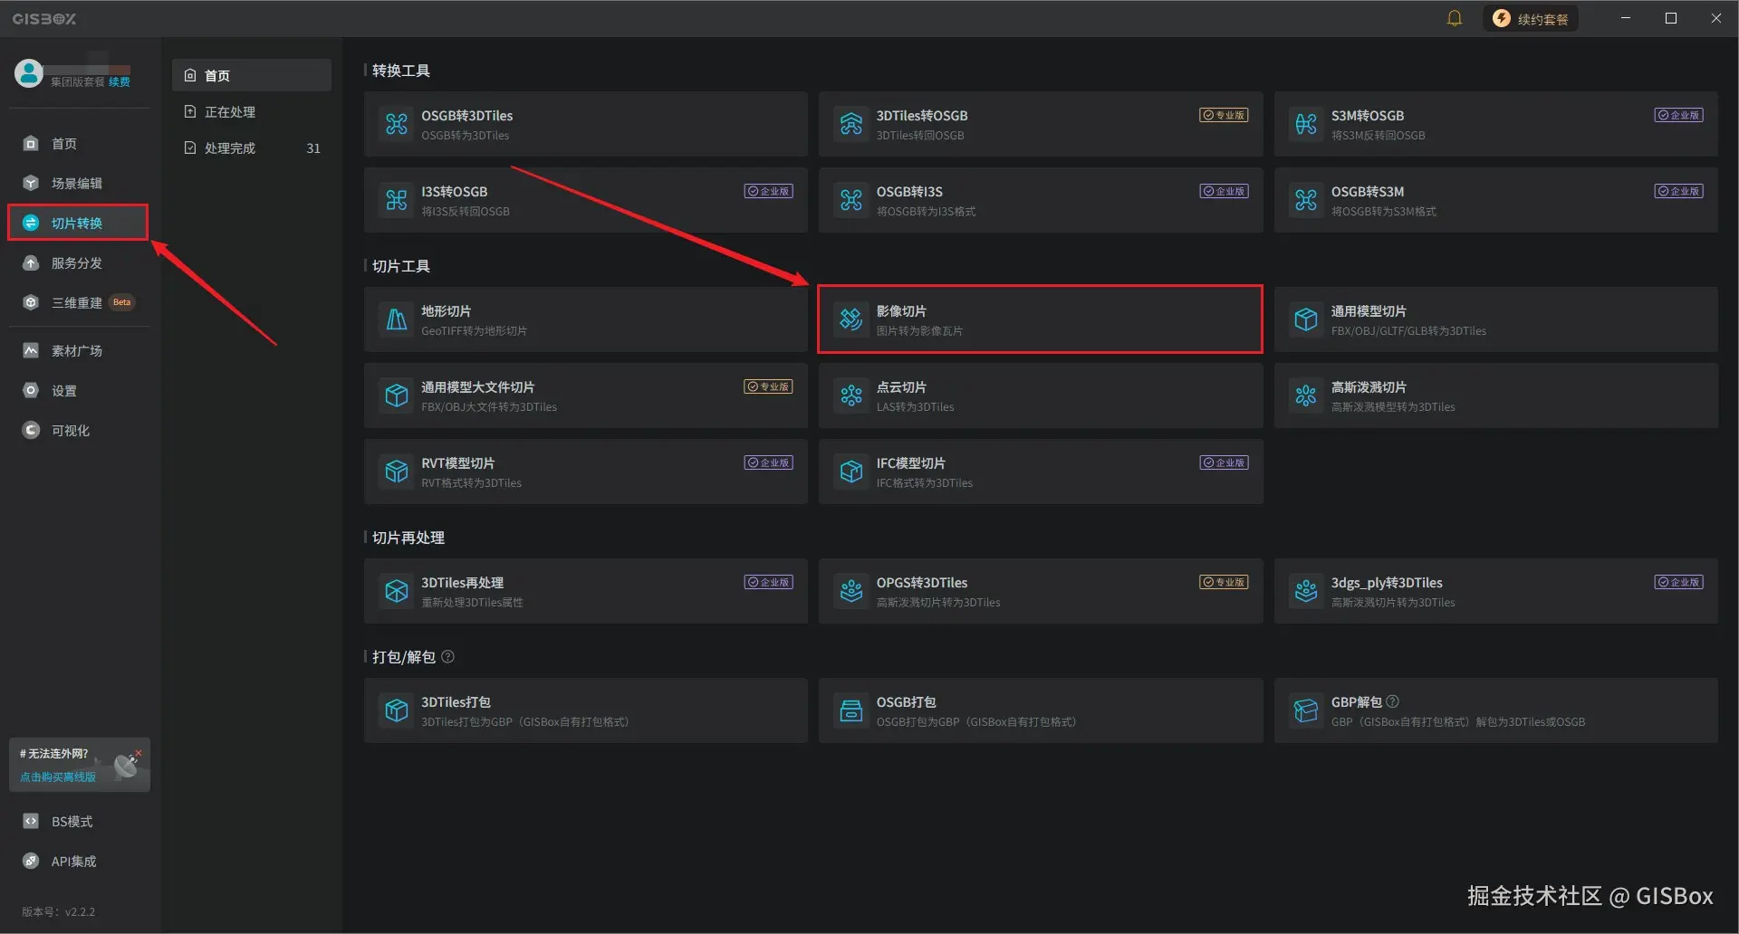Click the 影像切片 imagery tile icon

[x=851, y=319]
